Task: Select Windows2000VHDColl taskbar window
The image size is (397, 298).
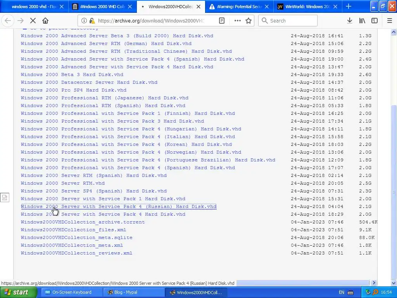Action: click(x=196, y=292)
